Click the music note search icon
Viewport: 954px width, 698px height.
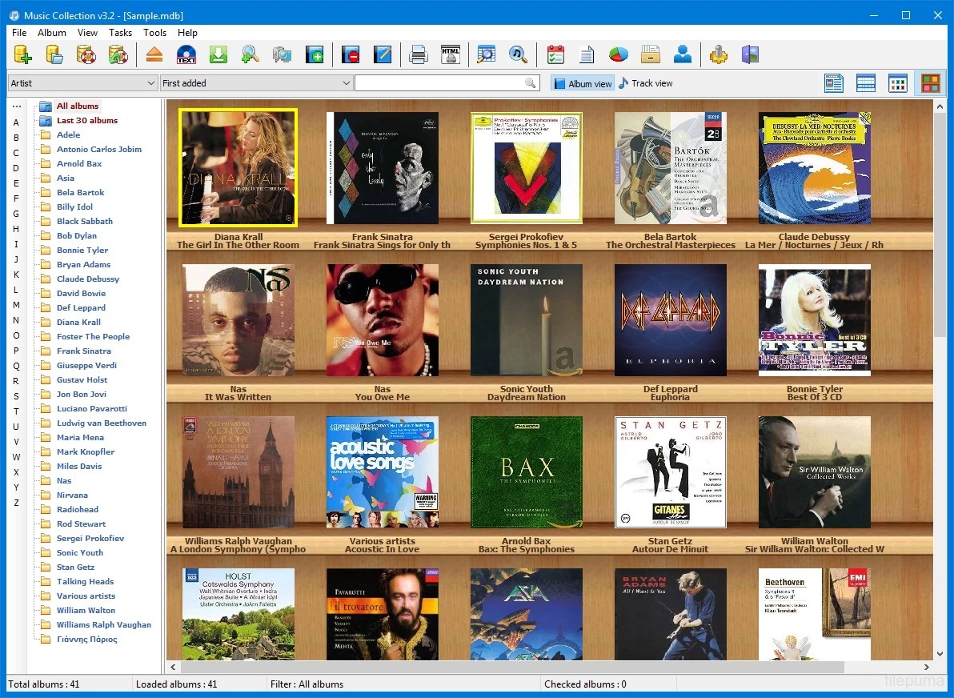pos(518,54)
